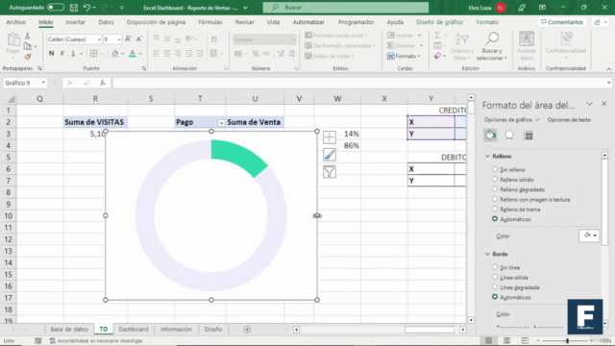Viewport: 615px width, 346px height.
Task: Switch to Page Layout view in status bar
Action: pyautogui.click(x=506, y=340)
